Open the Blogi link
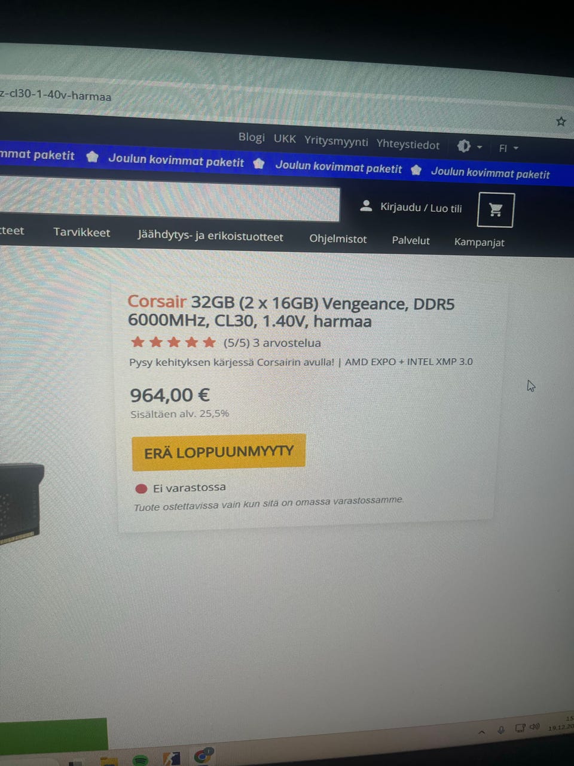The image size is (574, 766). click(252, 137)
